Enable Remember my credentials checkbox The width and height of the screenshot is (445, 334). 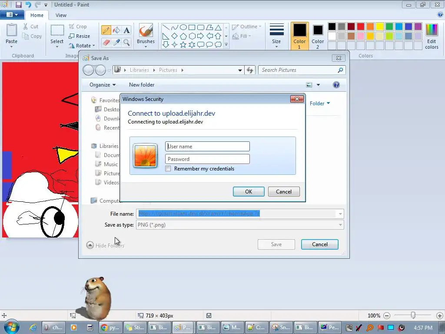point(168,169)
